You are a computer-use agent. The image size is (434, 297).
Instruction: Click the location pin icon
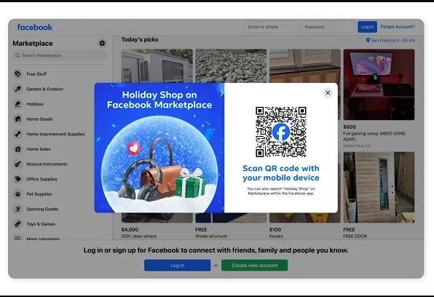[x=368, y=41]
